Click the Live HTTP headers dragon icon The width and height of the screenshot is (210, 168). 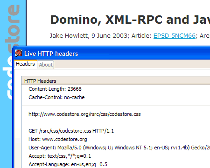[19, 53]
